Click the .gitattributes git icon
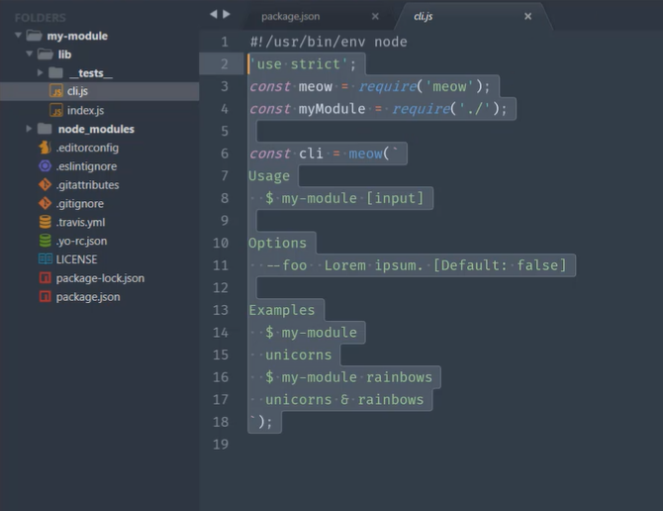Image resolution: width=663 pixels, height=511 pixels. (x=45, y=184)
